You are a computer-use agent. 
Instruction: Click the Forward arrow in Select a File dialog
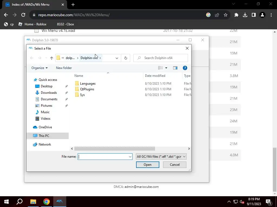39,58
